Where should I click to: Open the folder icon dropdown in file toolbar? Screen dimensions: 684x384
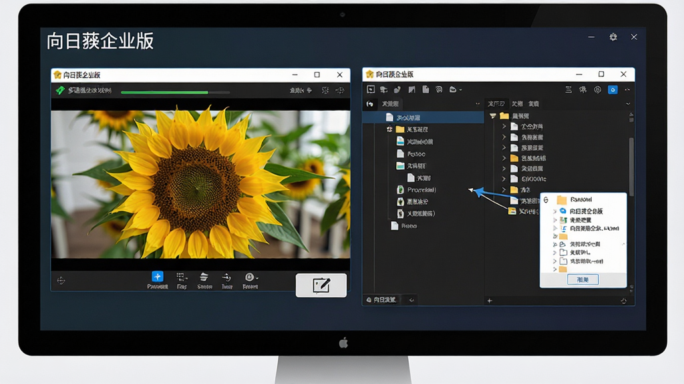[x=456, y=89]
